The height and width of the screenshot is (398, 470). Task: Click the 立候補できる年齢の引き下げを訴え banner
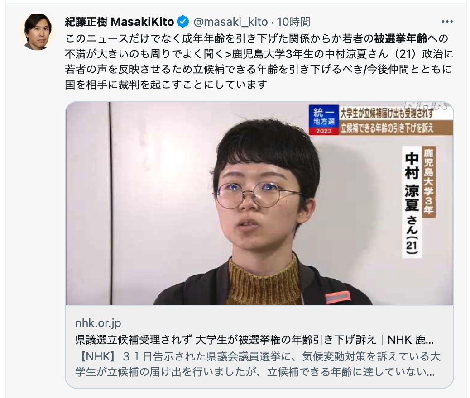coord(387,128)
